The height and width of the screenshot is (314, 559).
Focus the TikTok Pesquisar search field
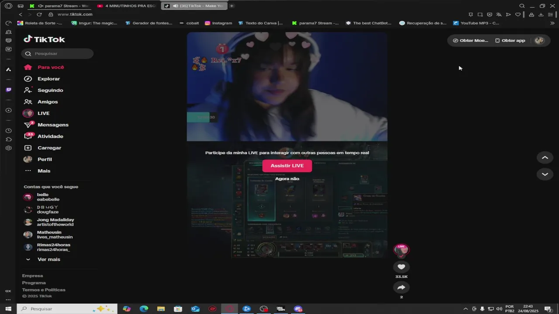(57, 54)
